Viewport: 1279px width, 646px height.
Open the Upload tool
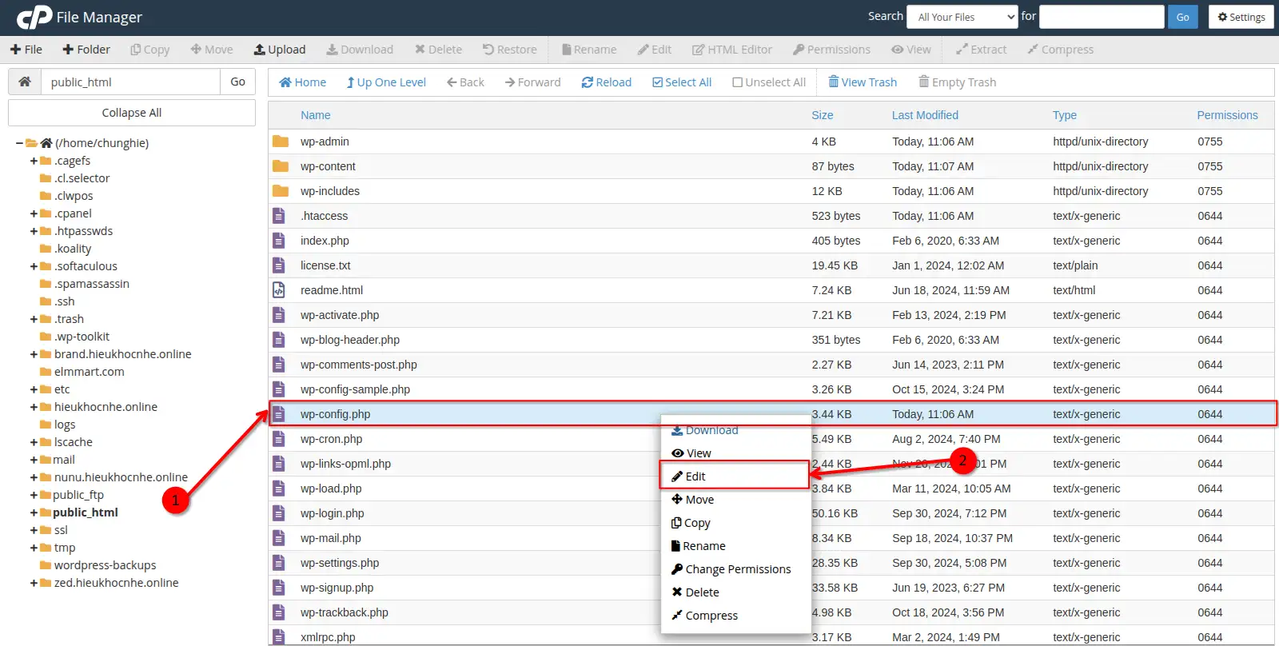[280, 50]
